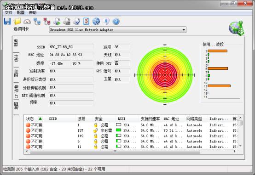
Task: Sort list by 波段 column header
Action: click(x=81, y=119)
